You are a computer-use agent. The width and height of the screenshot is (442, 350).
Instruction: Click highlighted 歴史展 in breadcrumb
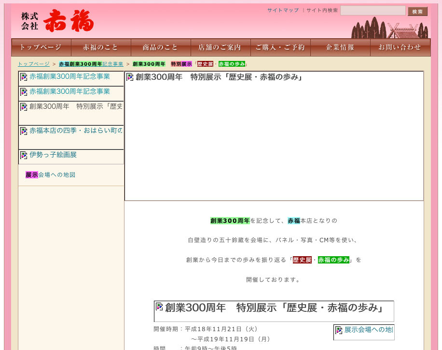[205, 64]
